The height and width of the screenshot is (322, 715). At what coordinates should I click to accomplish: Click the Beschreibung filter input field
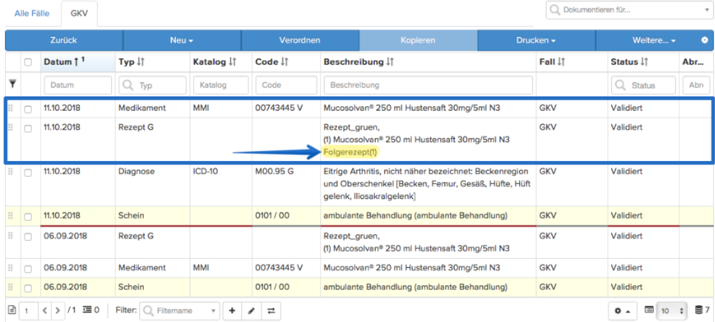428,86
